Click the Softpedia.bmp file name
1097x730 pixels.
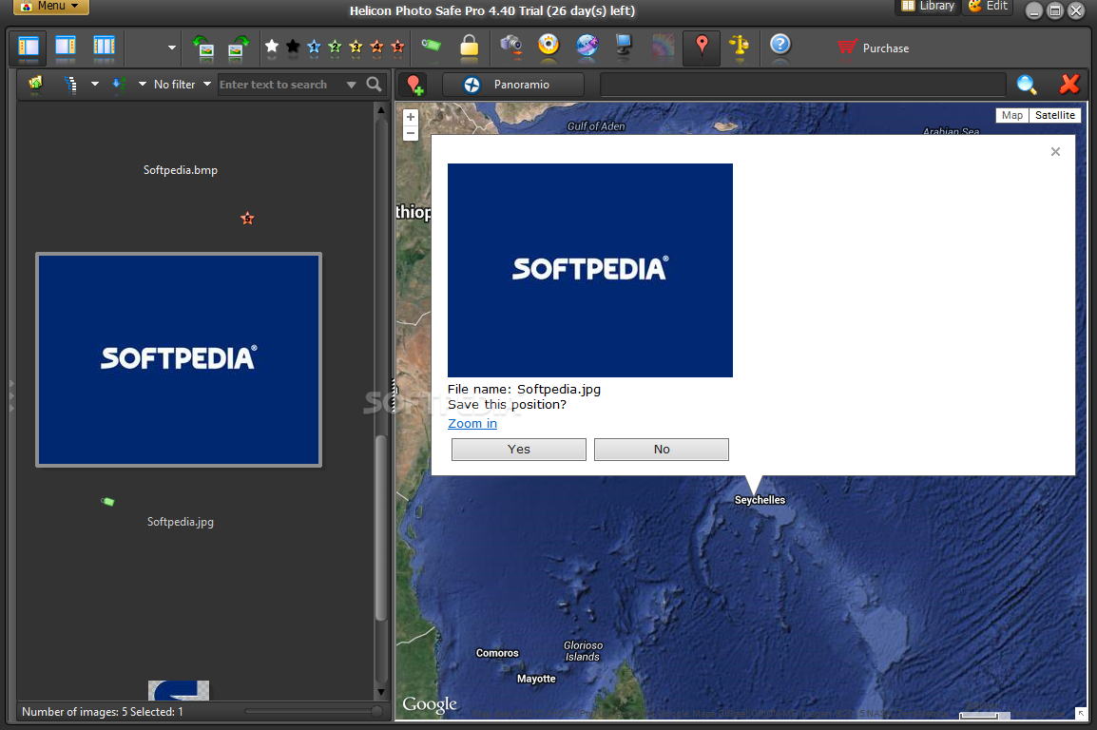[x=181, y=170]
